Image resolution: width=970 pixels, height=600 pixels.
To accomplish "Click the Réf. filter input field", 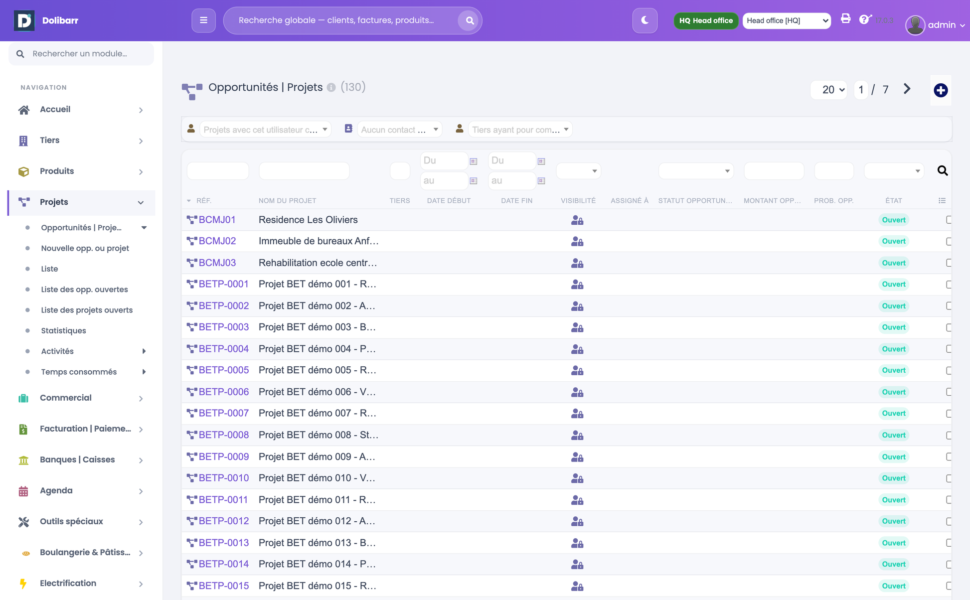I will [218, 171].
